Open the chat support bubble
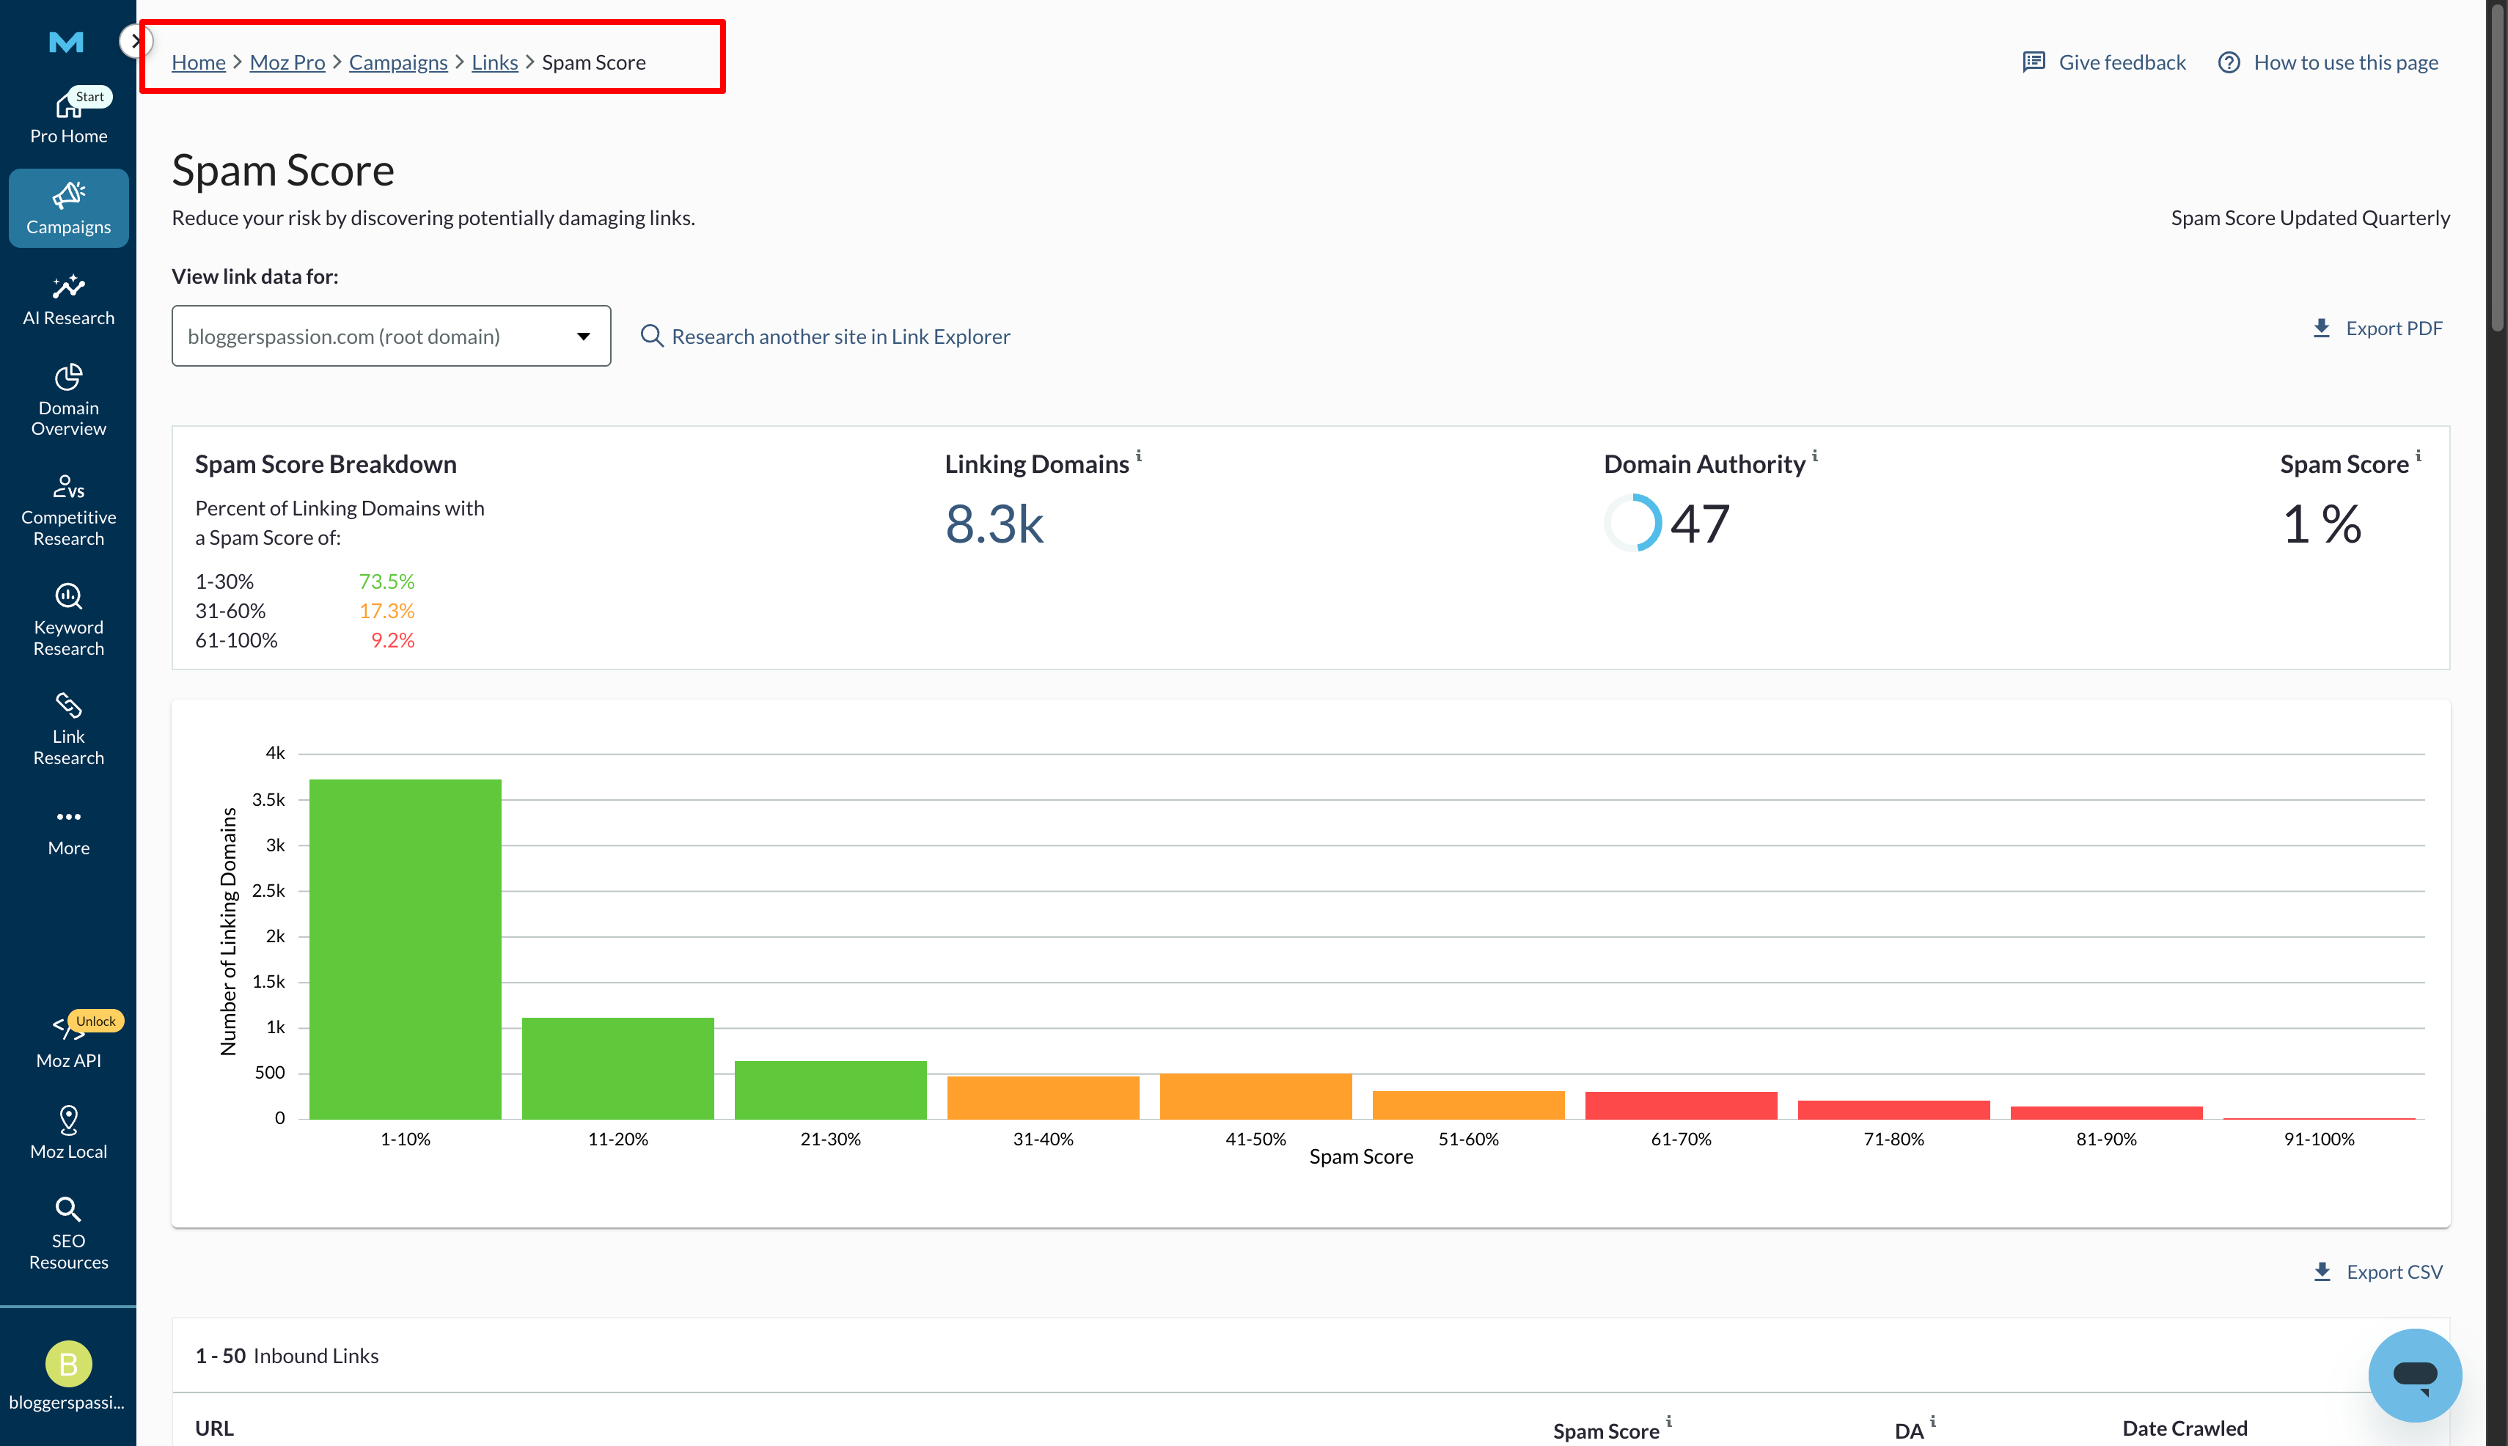 [x=2416, y=1376]
